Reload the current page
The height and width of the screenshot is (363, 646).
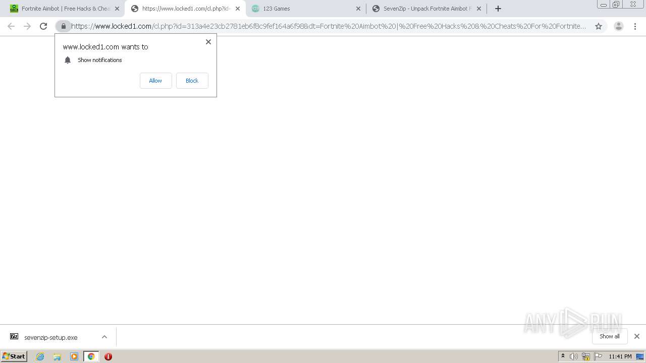click(43, 26)
